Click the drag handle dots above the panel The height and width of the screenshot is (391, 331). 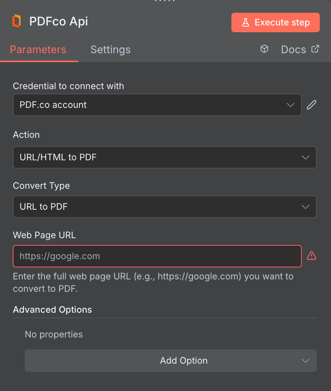[165, 1]
